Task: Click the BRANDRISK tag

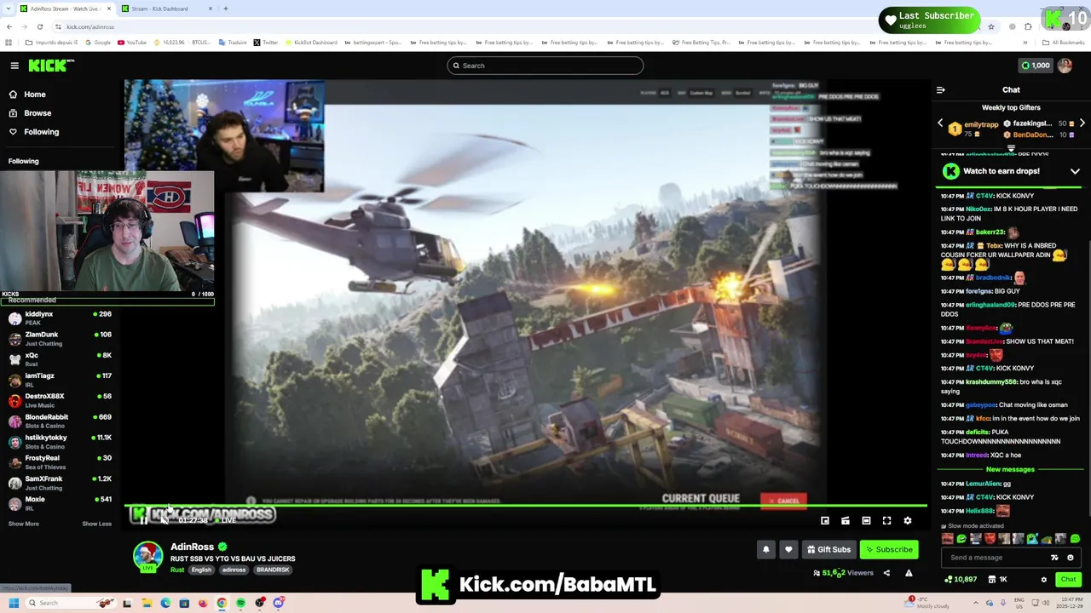Action: tap(273, 570)
